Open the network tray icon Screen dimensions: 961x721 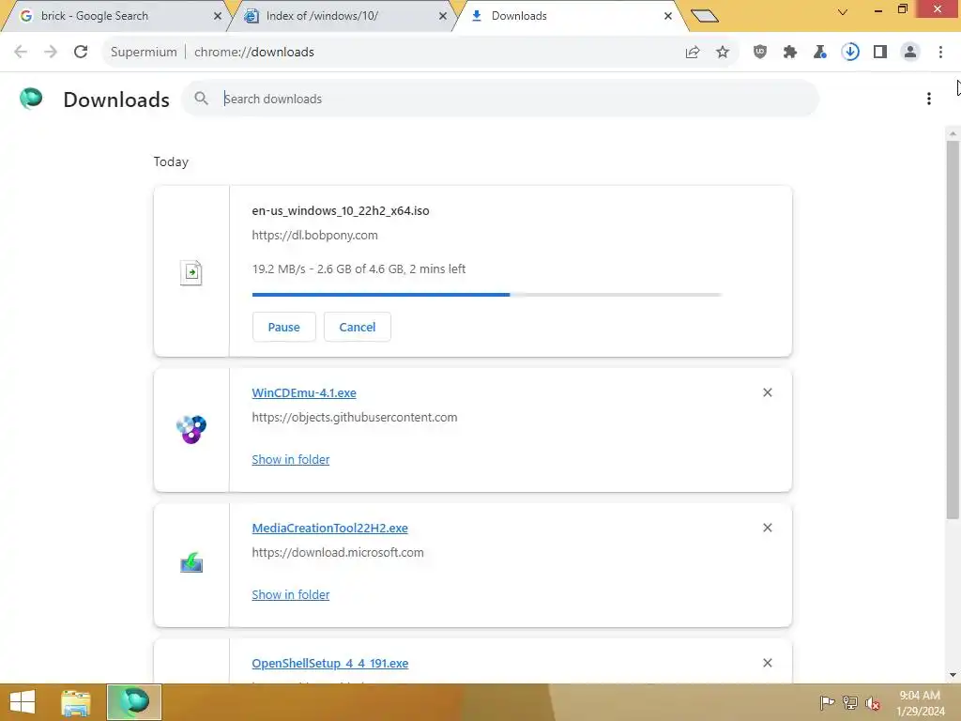(850, 703)
